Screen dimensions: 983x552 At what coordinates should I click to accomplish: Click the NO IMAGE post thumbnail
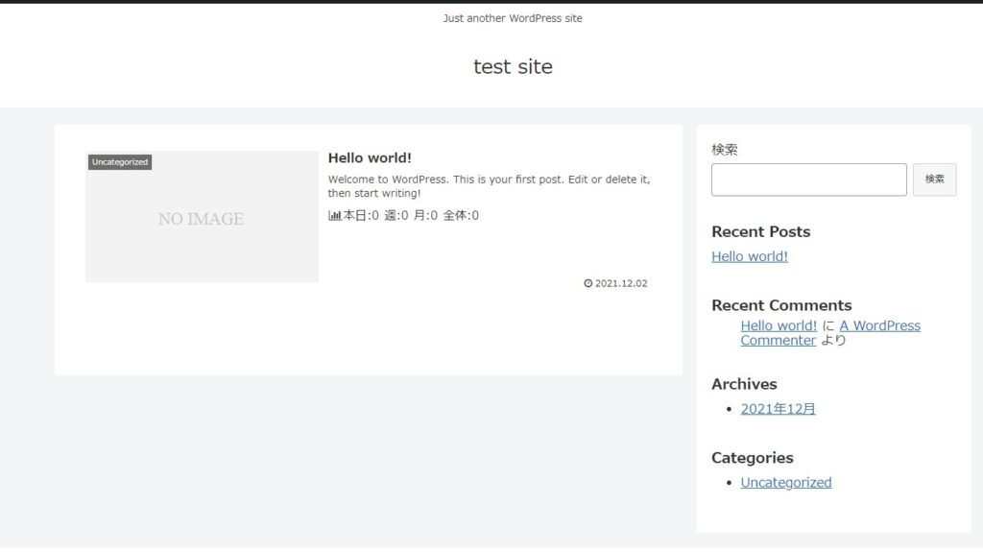coord(202,216)
